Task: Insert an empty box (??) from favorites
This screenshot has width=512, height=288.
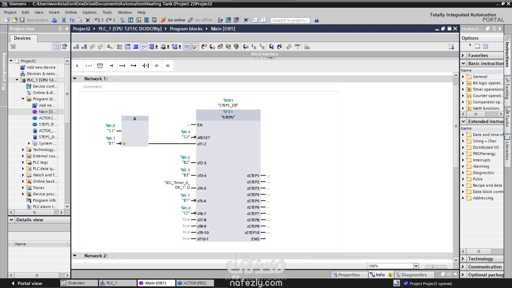Action: 100,66
